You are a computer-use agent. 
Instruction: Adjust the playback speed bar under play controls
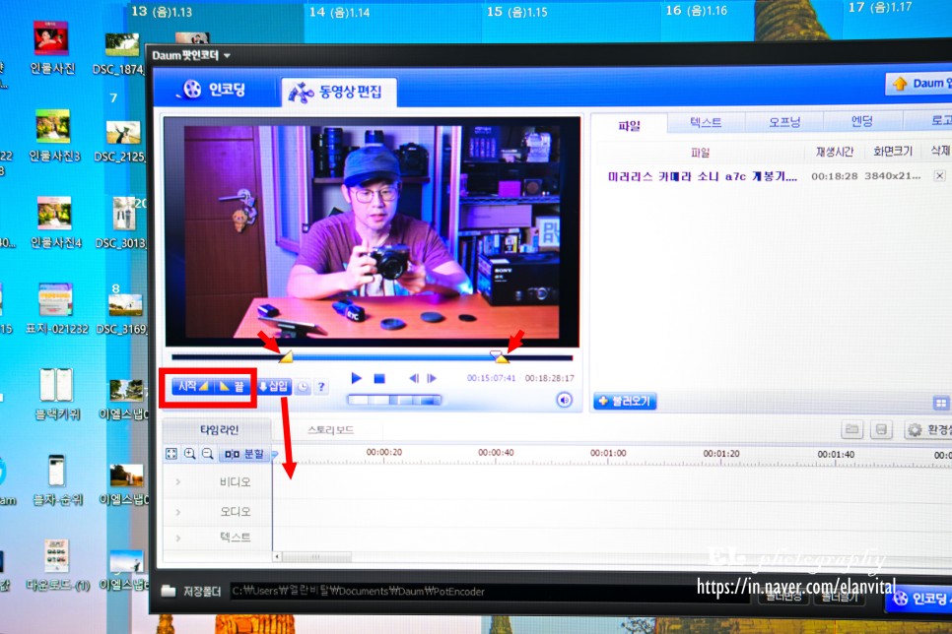(x=394, y=400)
